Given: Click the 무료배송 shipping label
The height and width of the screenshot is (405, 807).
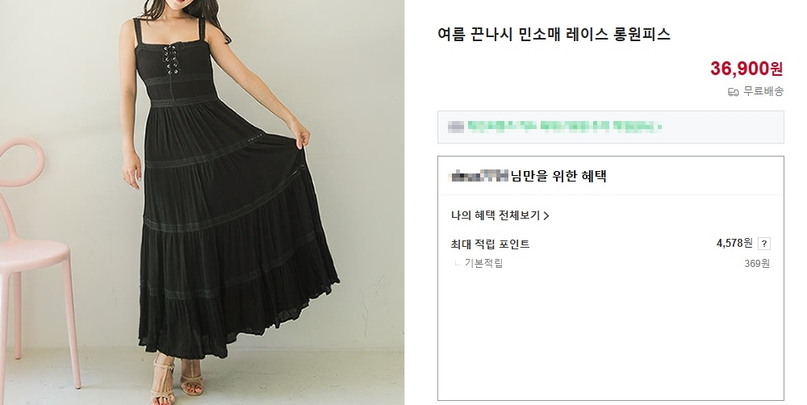Looking at the screenshot, I should click(x=763, y=92).
